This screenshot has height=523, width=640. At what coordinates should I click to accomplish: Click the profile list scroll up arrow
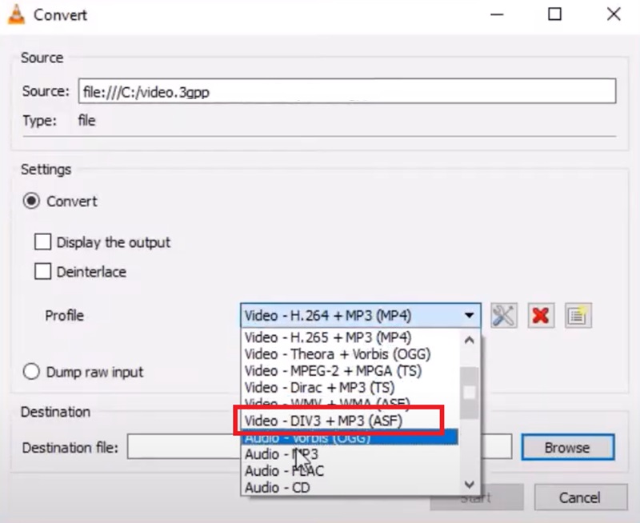(x=470, y=340)
